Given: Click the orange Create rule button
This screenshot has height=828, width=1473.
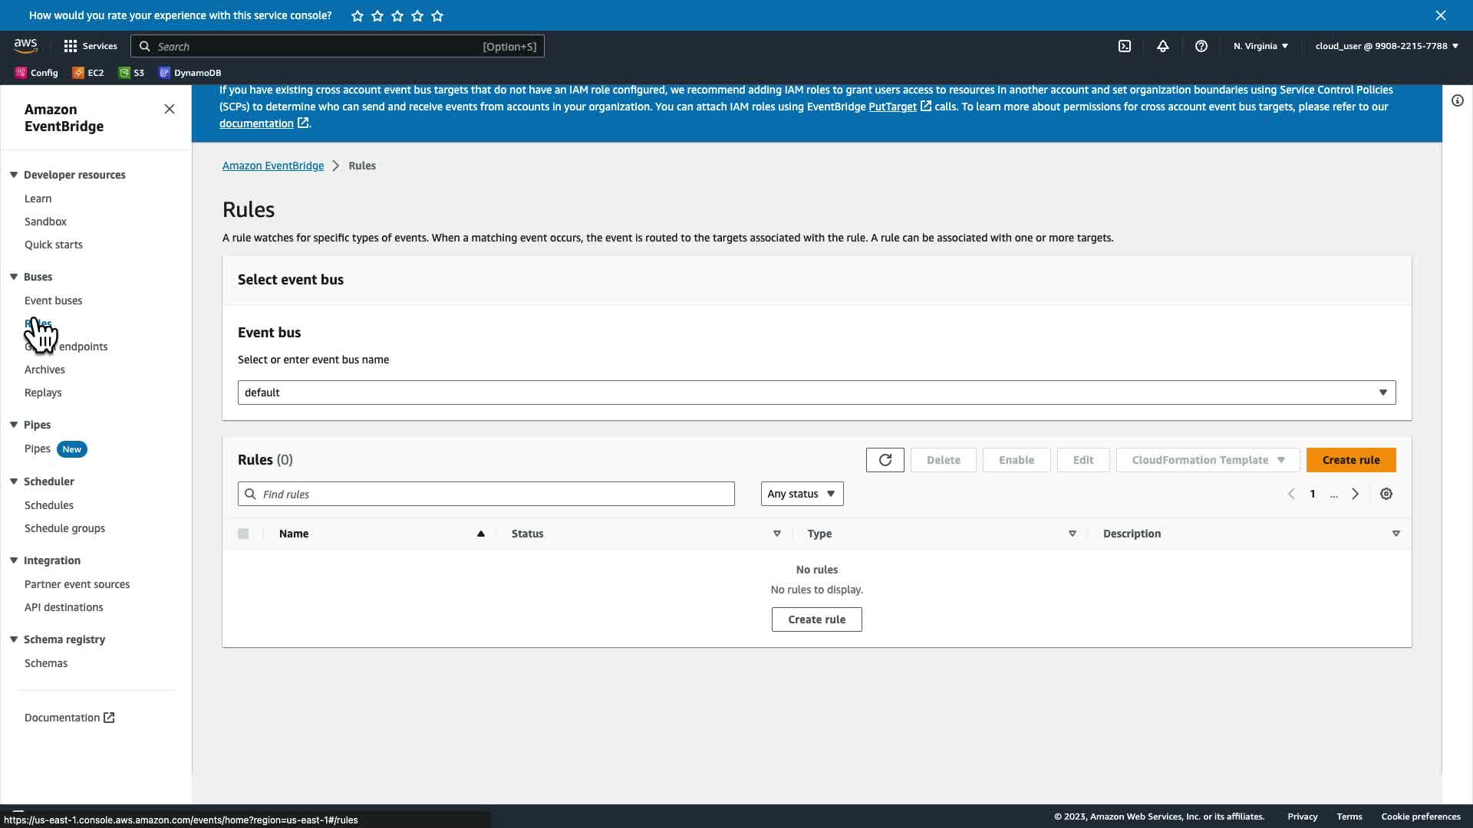Looking at the screenshot, I should pyautogui.click(x=1350, y=460).
